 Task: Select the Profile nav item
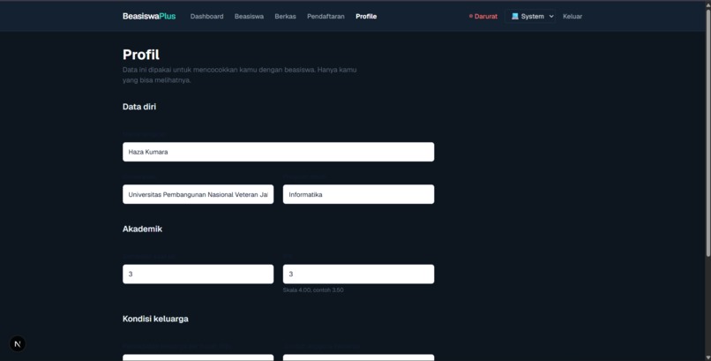[x=366, y=16]
